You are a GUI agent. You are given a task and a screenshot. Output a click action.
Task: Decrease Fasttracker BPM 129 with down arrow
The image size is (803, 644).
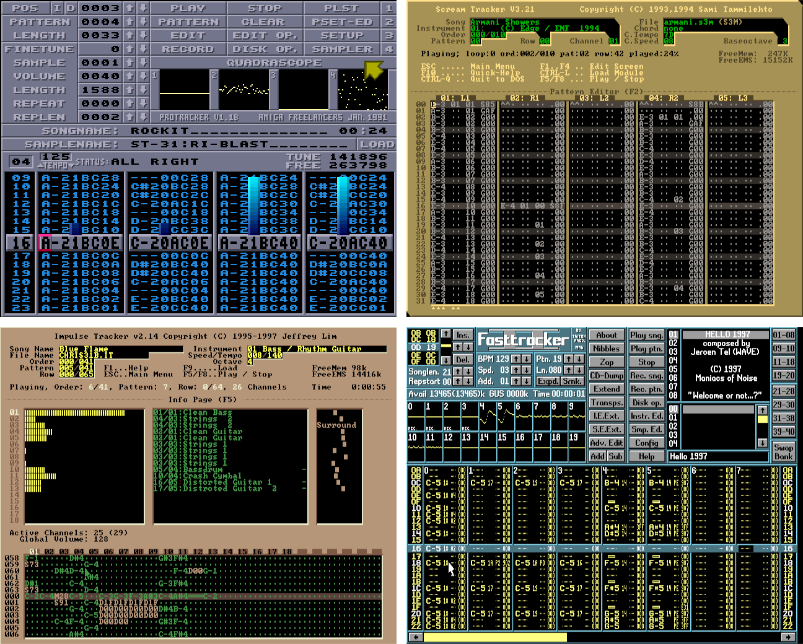click(x=526, y=359)
